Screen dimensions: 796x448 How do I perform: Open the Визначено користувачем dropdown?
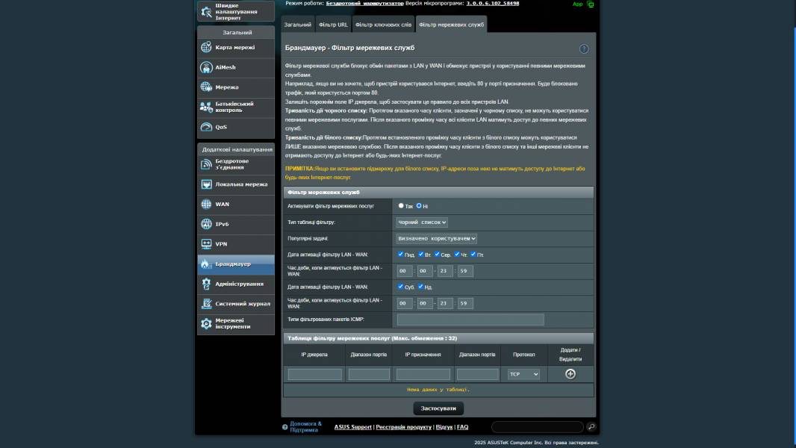tap(437, 238)
